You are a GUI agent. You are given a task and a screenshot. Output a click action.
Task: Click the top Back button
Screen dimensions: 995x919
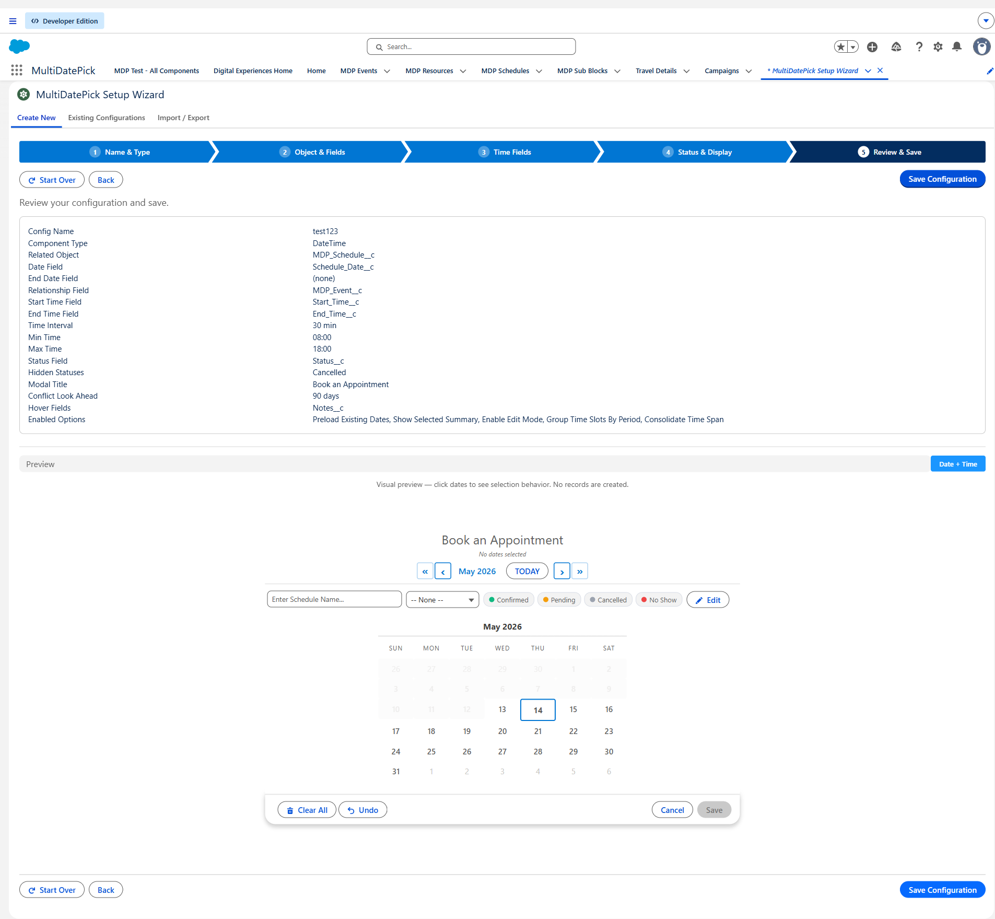[x=106, y=180]
